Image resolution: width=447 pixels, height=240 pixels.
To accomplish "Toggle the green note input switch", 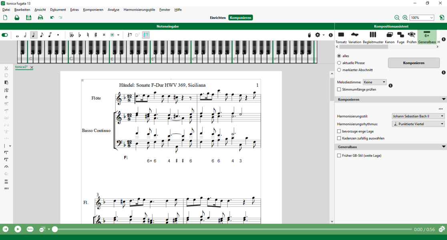I will [5, 35].
